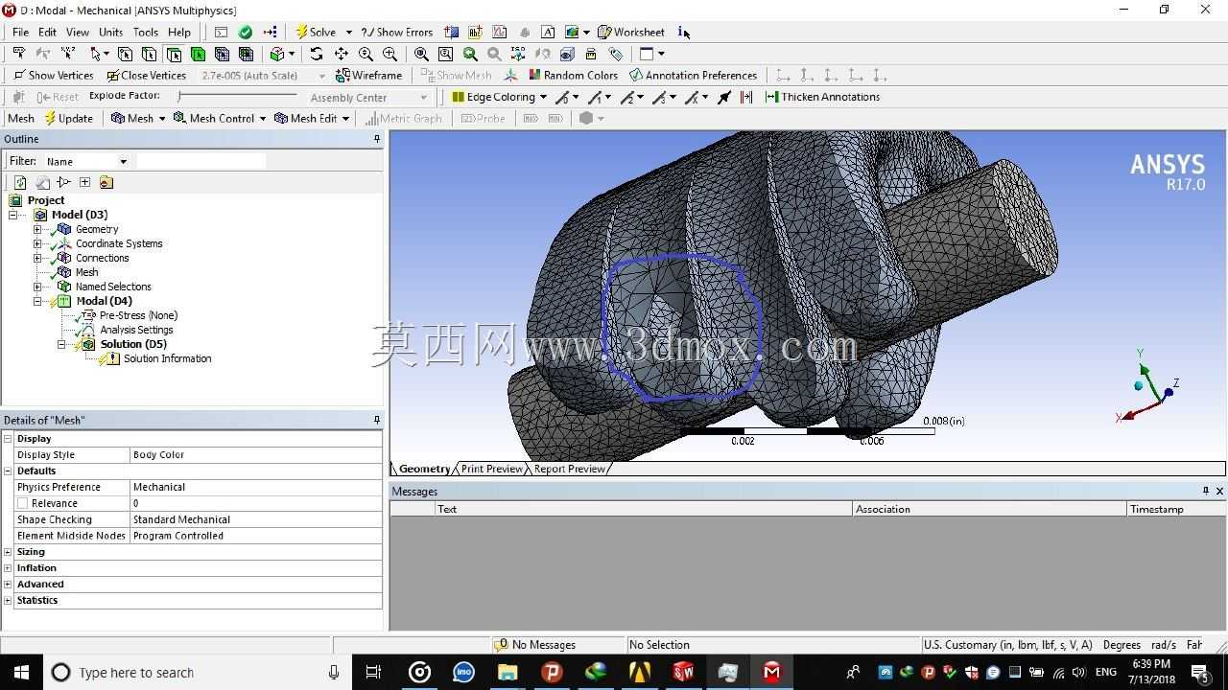Screen dimensions: 1228x690
Task: Activate the Box Zoom tool
Action: (x=390, y=54)
